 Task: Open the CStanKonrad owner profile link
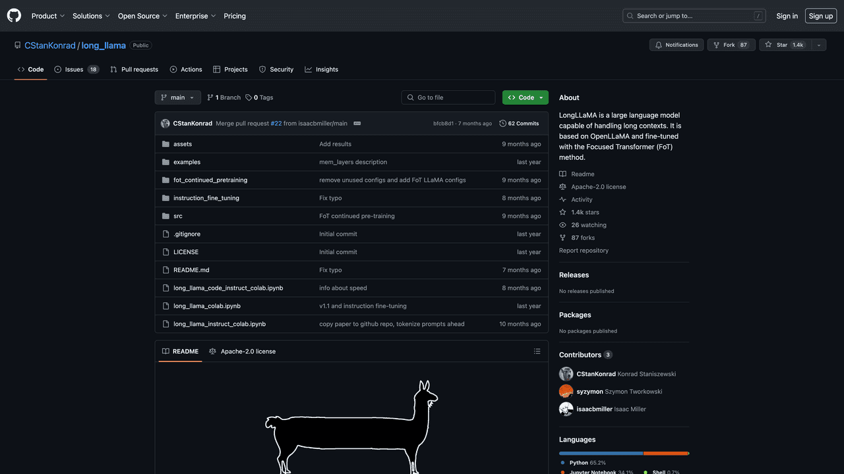pos(50,45)
